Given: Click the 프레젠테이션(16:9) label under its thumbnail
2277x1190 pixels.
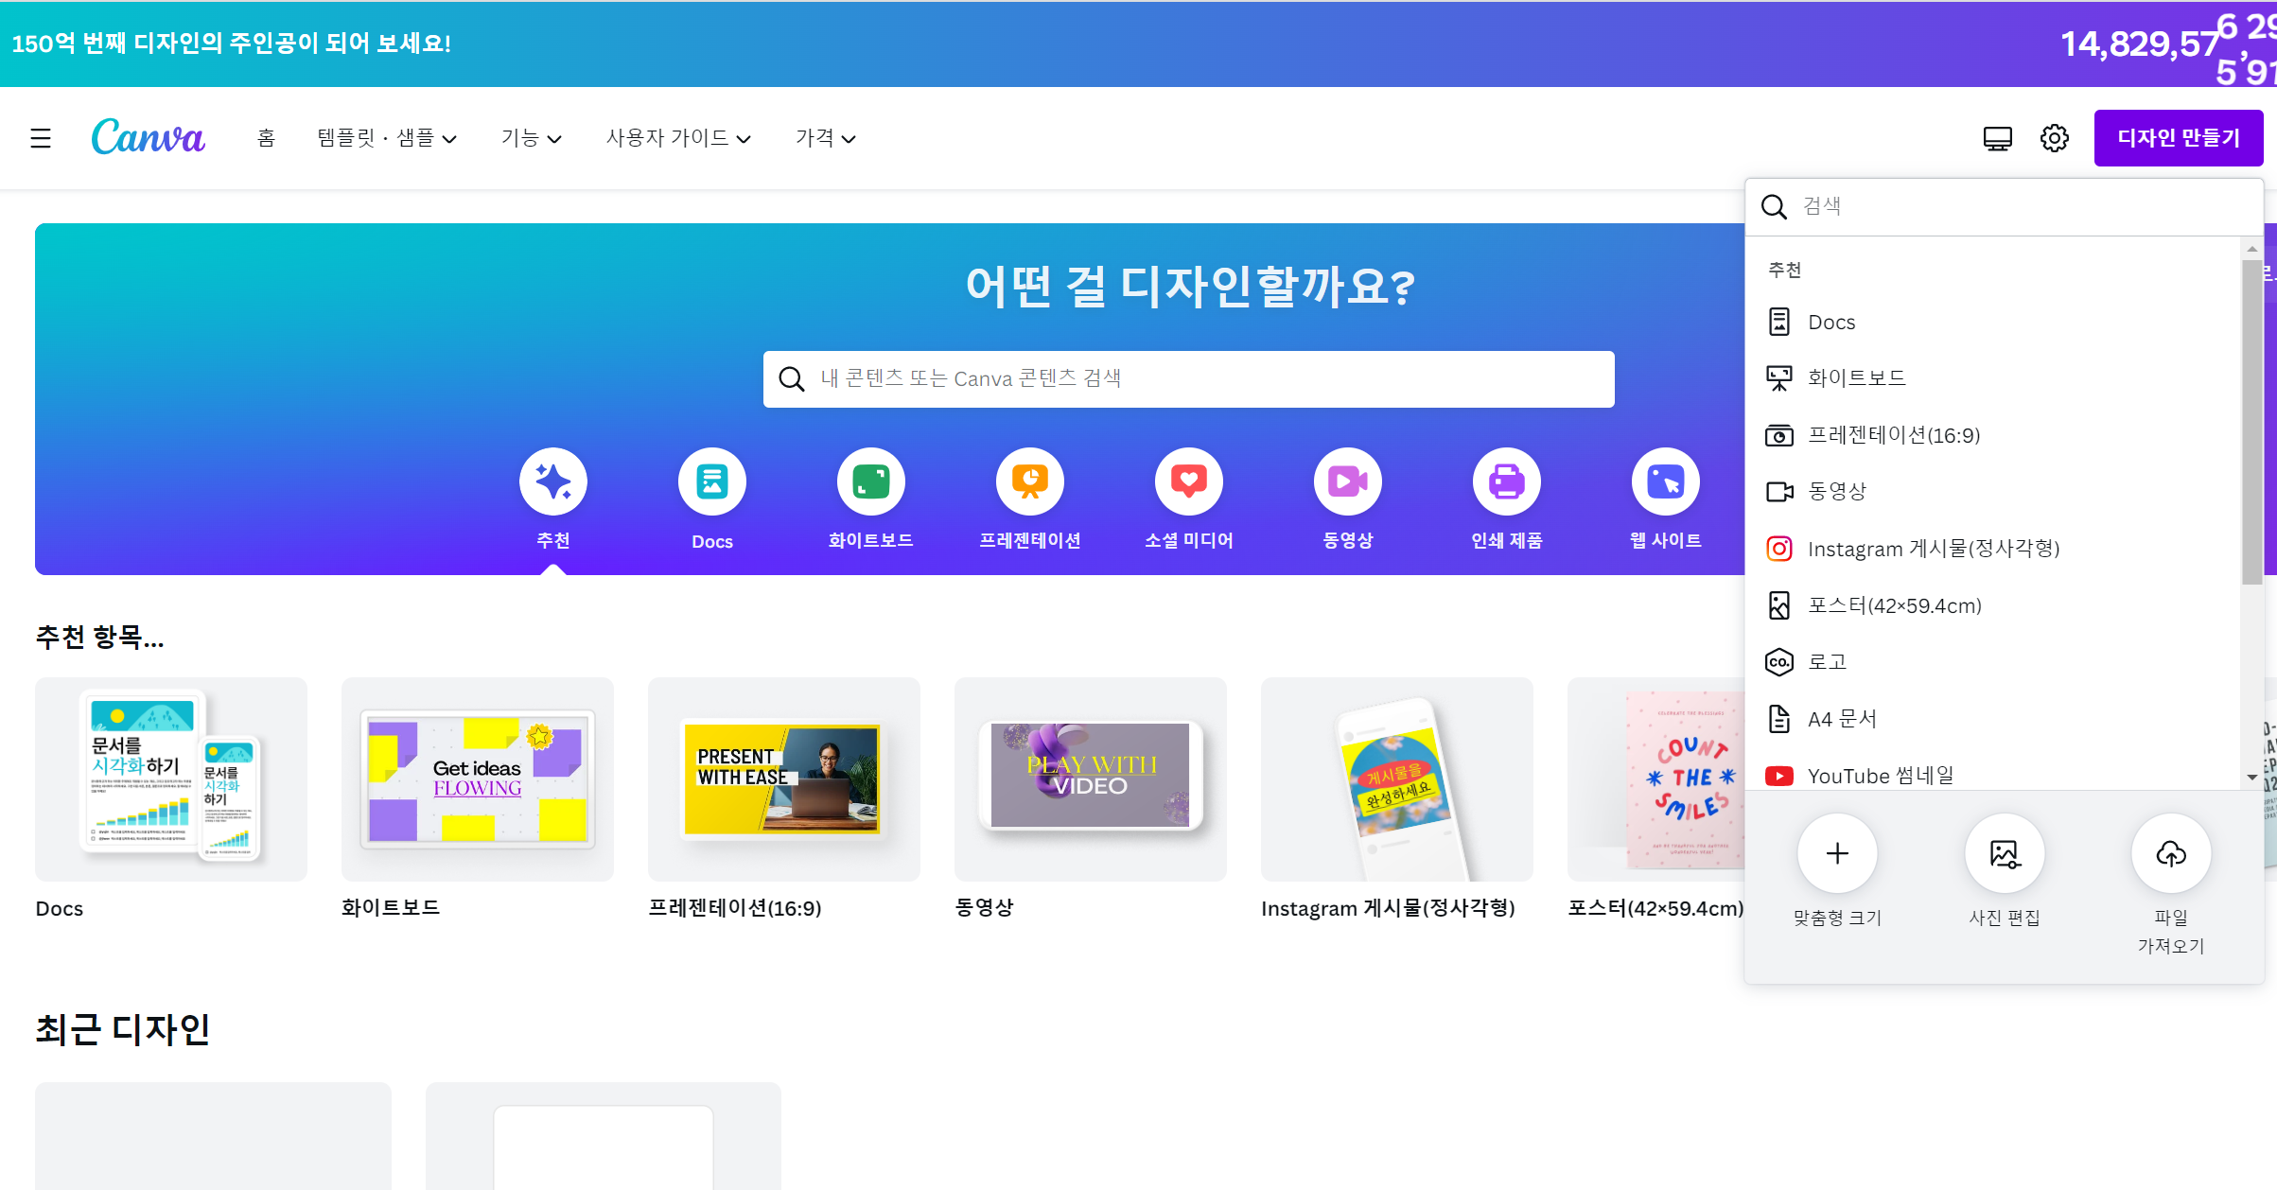Looking at the screenshot, I should (735, 908).
